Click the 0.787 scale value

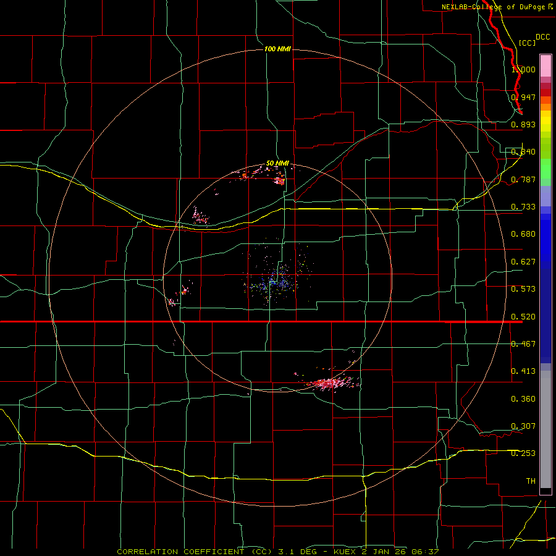click(523, 179)
